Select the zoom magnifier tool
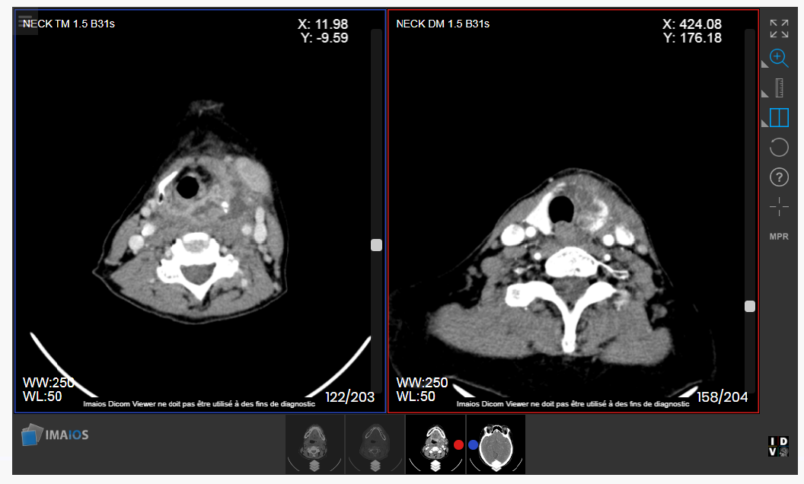Viewport: 804px width, 484px height. point(779,57)
